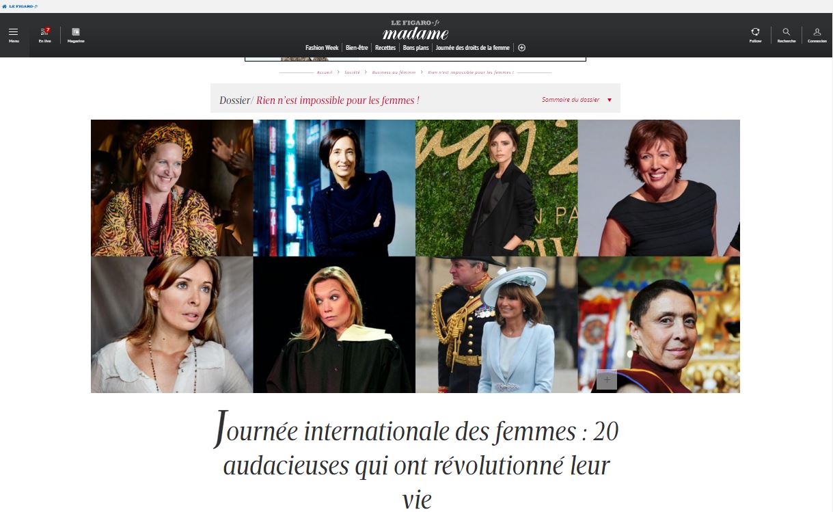
Task: Select the Bien-être nav item
Action: [x=357, y=48]
